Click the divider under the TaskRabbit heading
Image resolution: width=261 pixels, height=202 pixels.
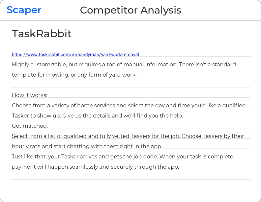(x=130, y=44)
